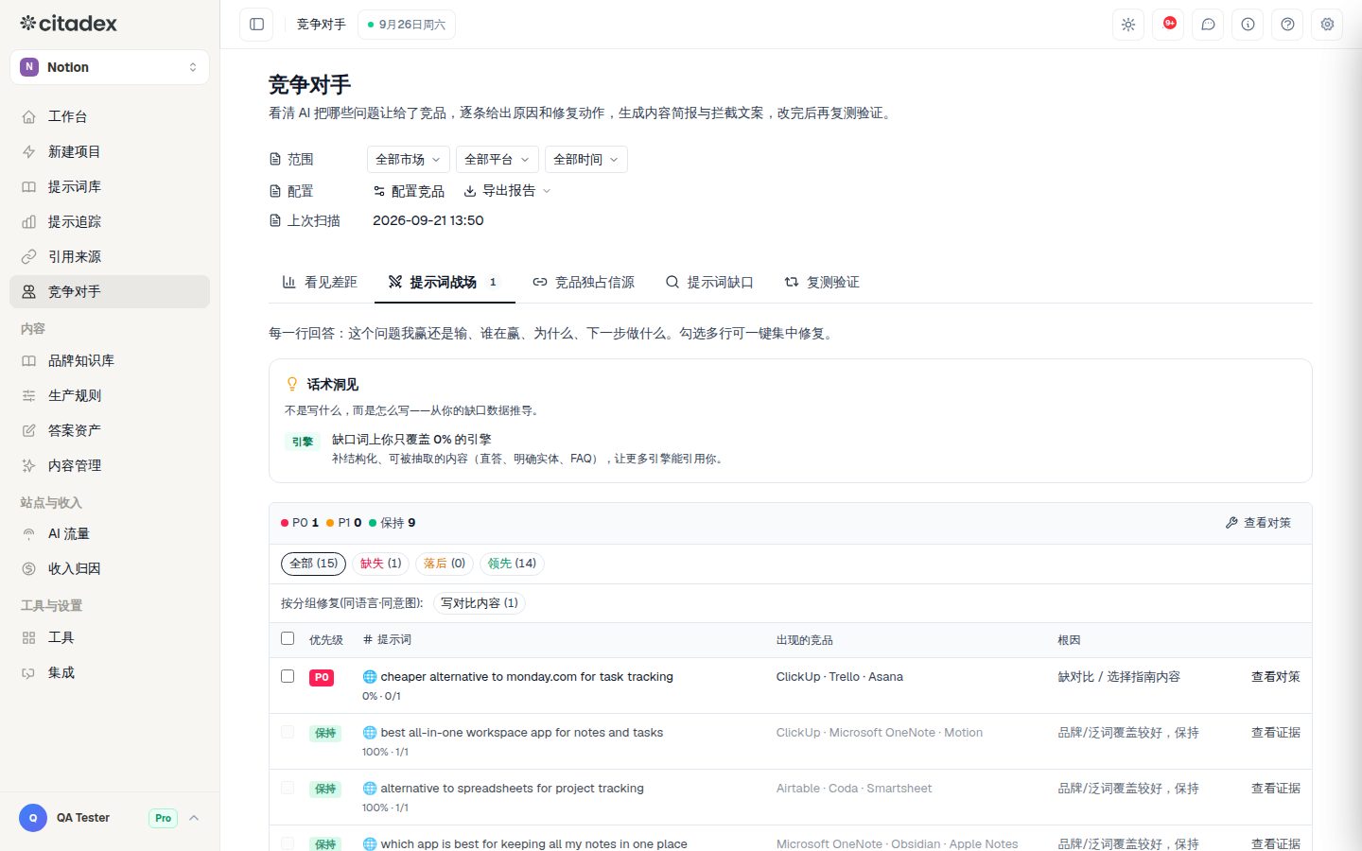Image resolution: width=1362 pixels, height=851 pixels.
Task: Click P0 badge on monday.com row
Action: [322, 677]
